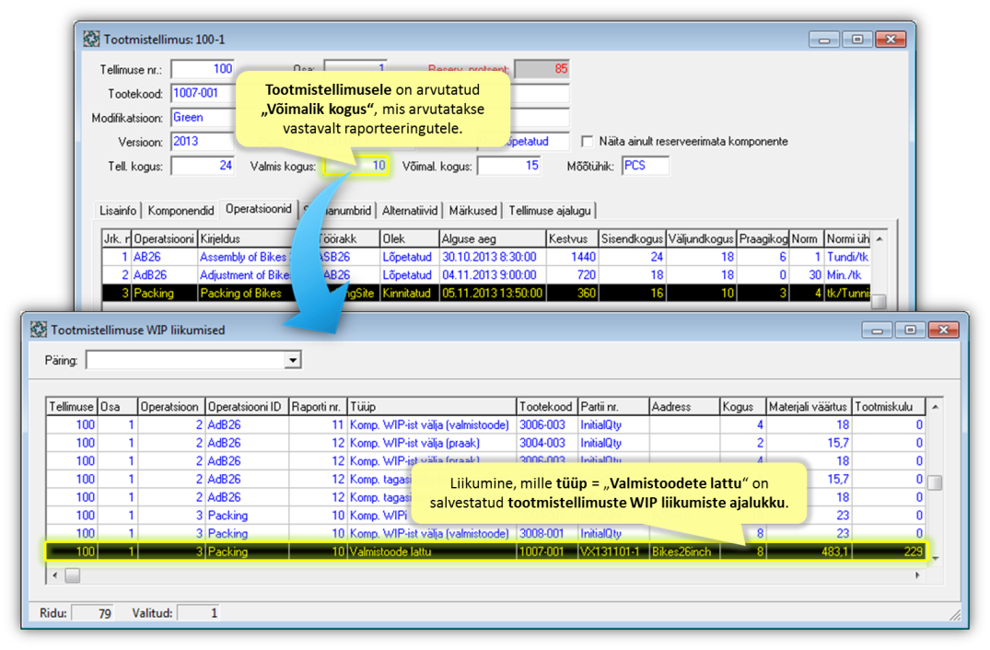Open the Operatsioonid tab
The width and height of the screenshot is (990, 650).
(258, 209)
